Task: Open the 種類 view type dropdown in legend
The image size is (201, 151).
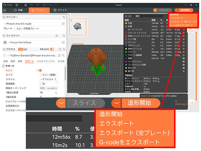Action: 148,16
